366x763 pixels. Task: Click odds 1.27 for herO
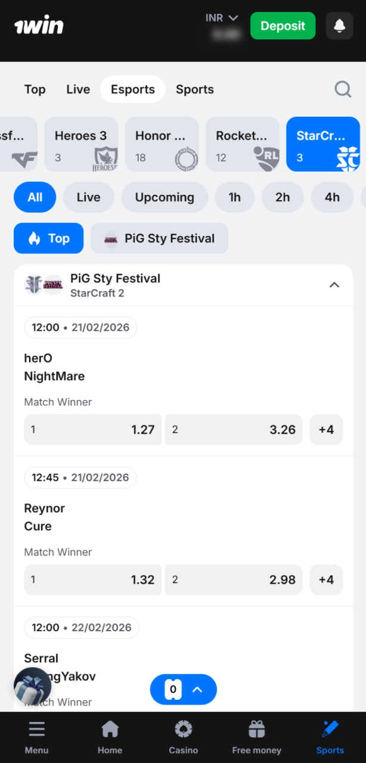point(92,429)
